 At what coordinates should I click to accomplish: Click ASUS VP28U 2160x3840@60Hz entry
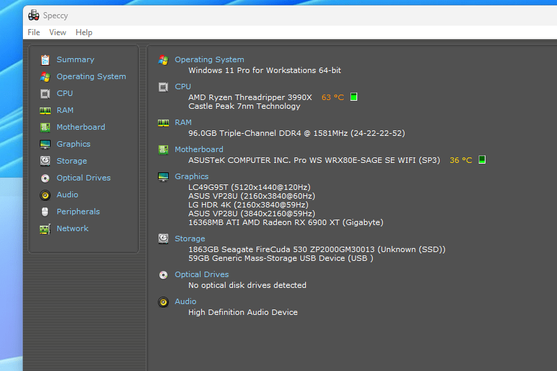tap(252, 196)
